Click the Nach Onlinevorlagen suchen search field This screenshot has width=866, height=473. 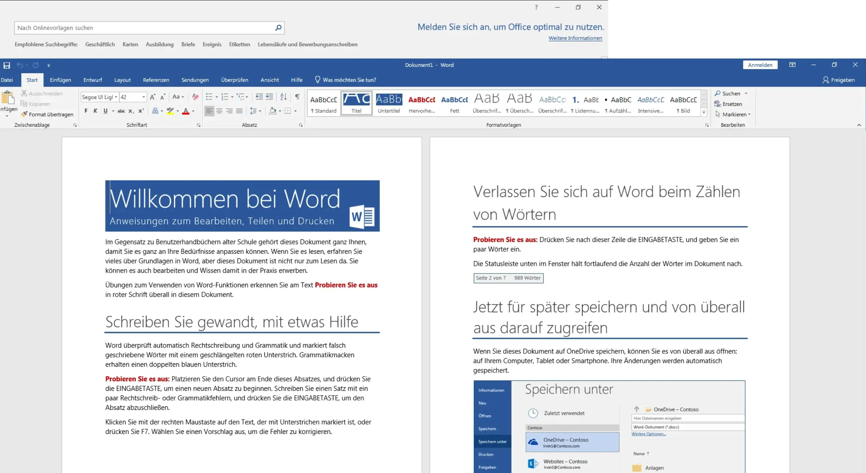coord(144,28)
